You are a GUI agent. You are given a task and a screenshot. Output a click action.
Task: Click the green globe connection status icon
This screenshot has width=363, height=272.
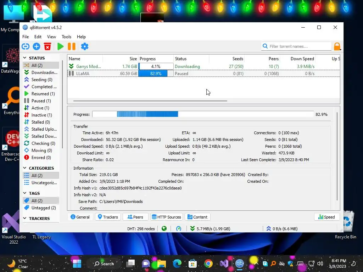coord(164,229)
